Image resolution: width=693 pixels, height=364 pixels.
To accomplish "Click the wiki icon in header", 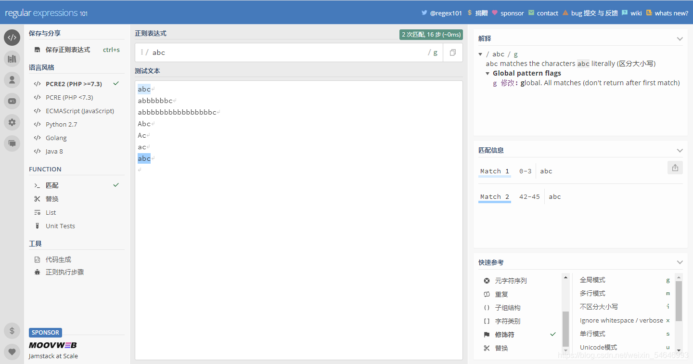I will (625, 13).
